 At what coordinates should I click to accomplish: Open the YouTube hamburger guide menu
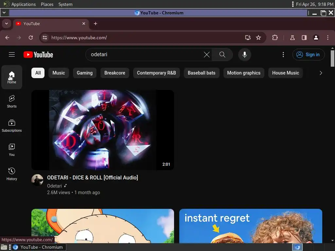tap(12, 55)
